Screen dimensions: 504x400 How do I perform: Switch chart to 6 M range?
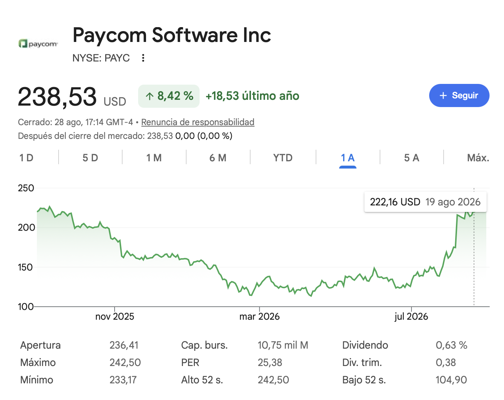pyautogui.click(x=218, y=158)
